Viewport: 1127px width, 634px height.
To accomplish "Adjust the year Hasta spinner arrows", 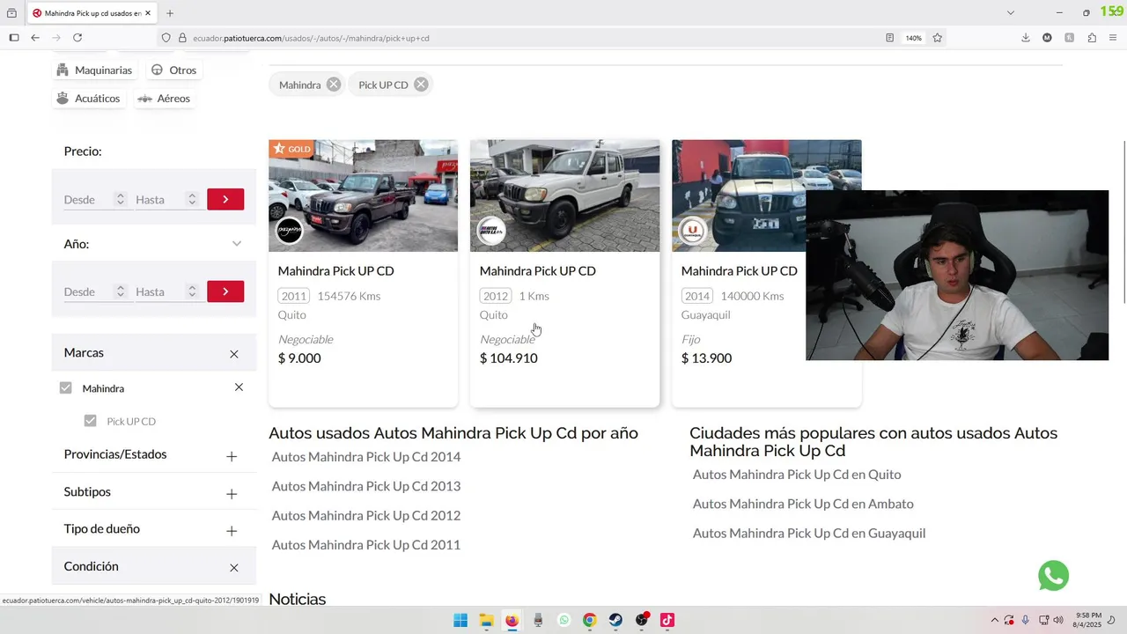I will pos(192,291).
